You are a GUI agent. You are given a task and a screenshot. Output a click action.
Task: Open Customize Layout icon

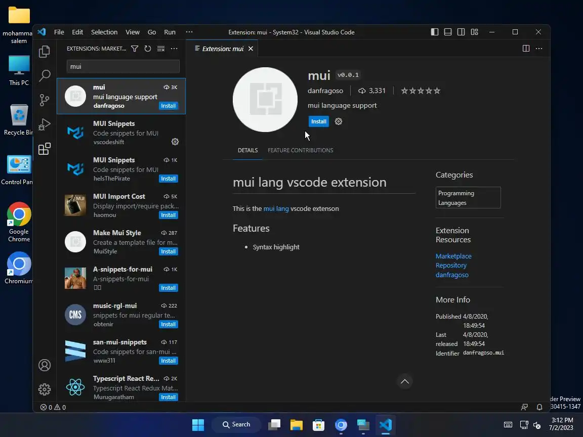(x=474, y=32)
